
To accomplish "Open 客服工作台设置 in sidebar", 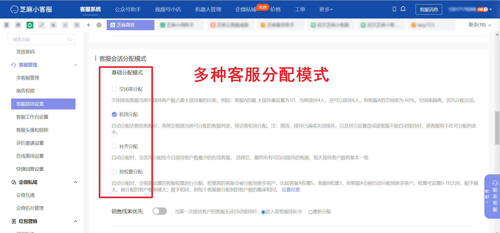I will [32, 117].
